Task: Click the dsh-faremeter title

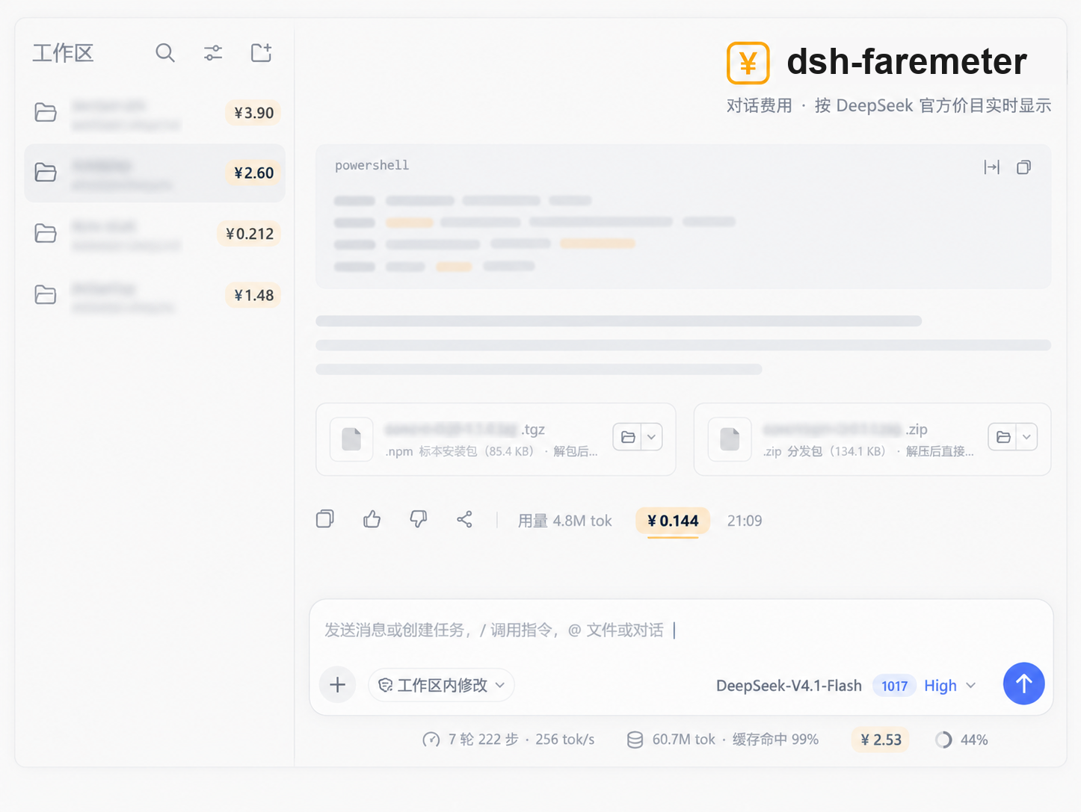Action: click(x=907, y=61)
